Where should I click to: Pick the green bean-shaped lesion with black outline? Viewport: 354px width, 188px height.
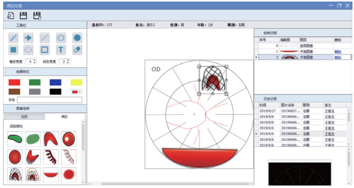click(15, 139)
